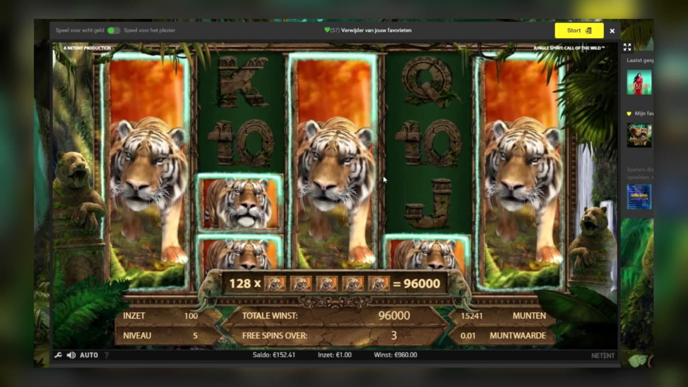Enter fullscreen using the expand icon
Screen dimensions: 688x387
click(x=627, y=47)
